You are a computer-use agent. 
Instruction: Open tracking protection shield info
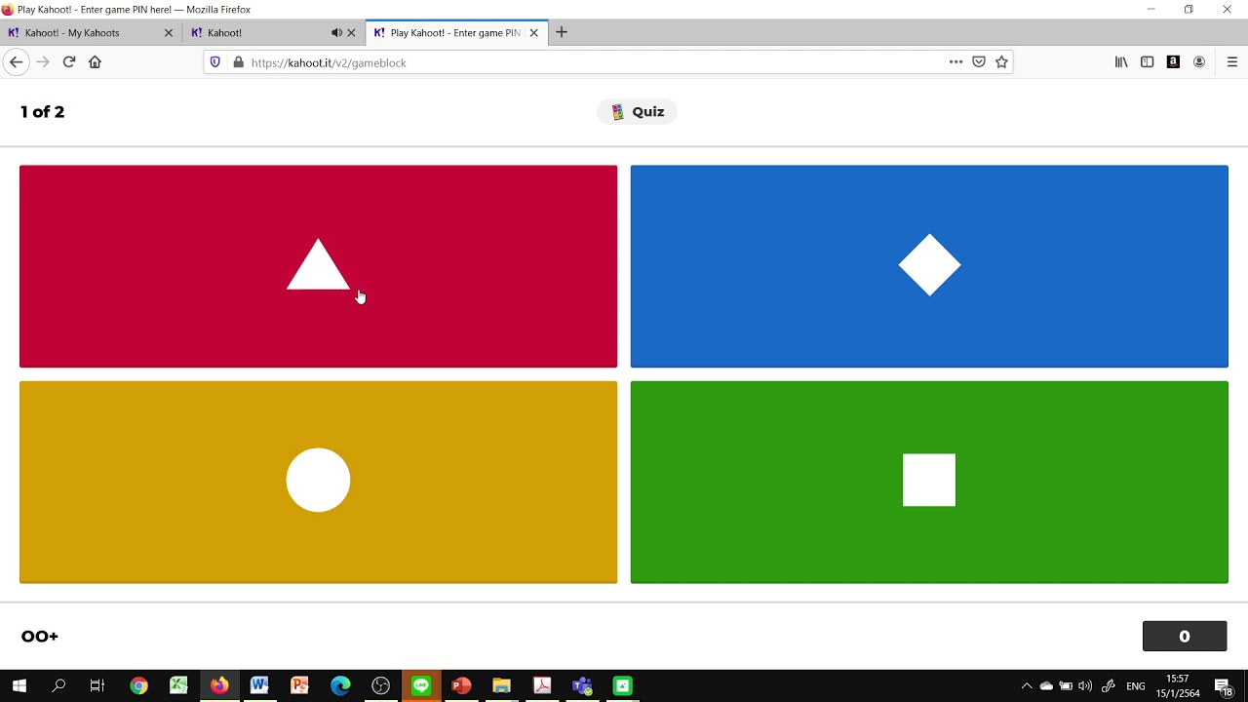click(x=215, y=62)
